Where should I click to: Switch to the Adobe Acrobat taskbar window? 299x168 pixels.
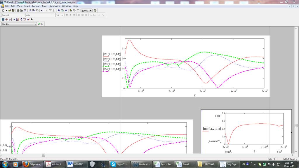[x=55, y=164]
